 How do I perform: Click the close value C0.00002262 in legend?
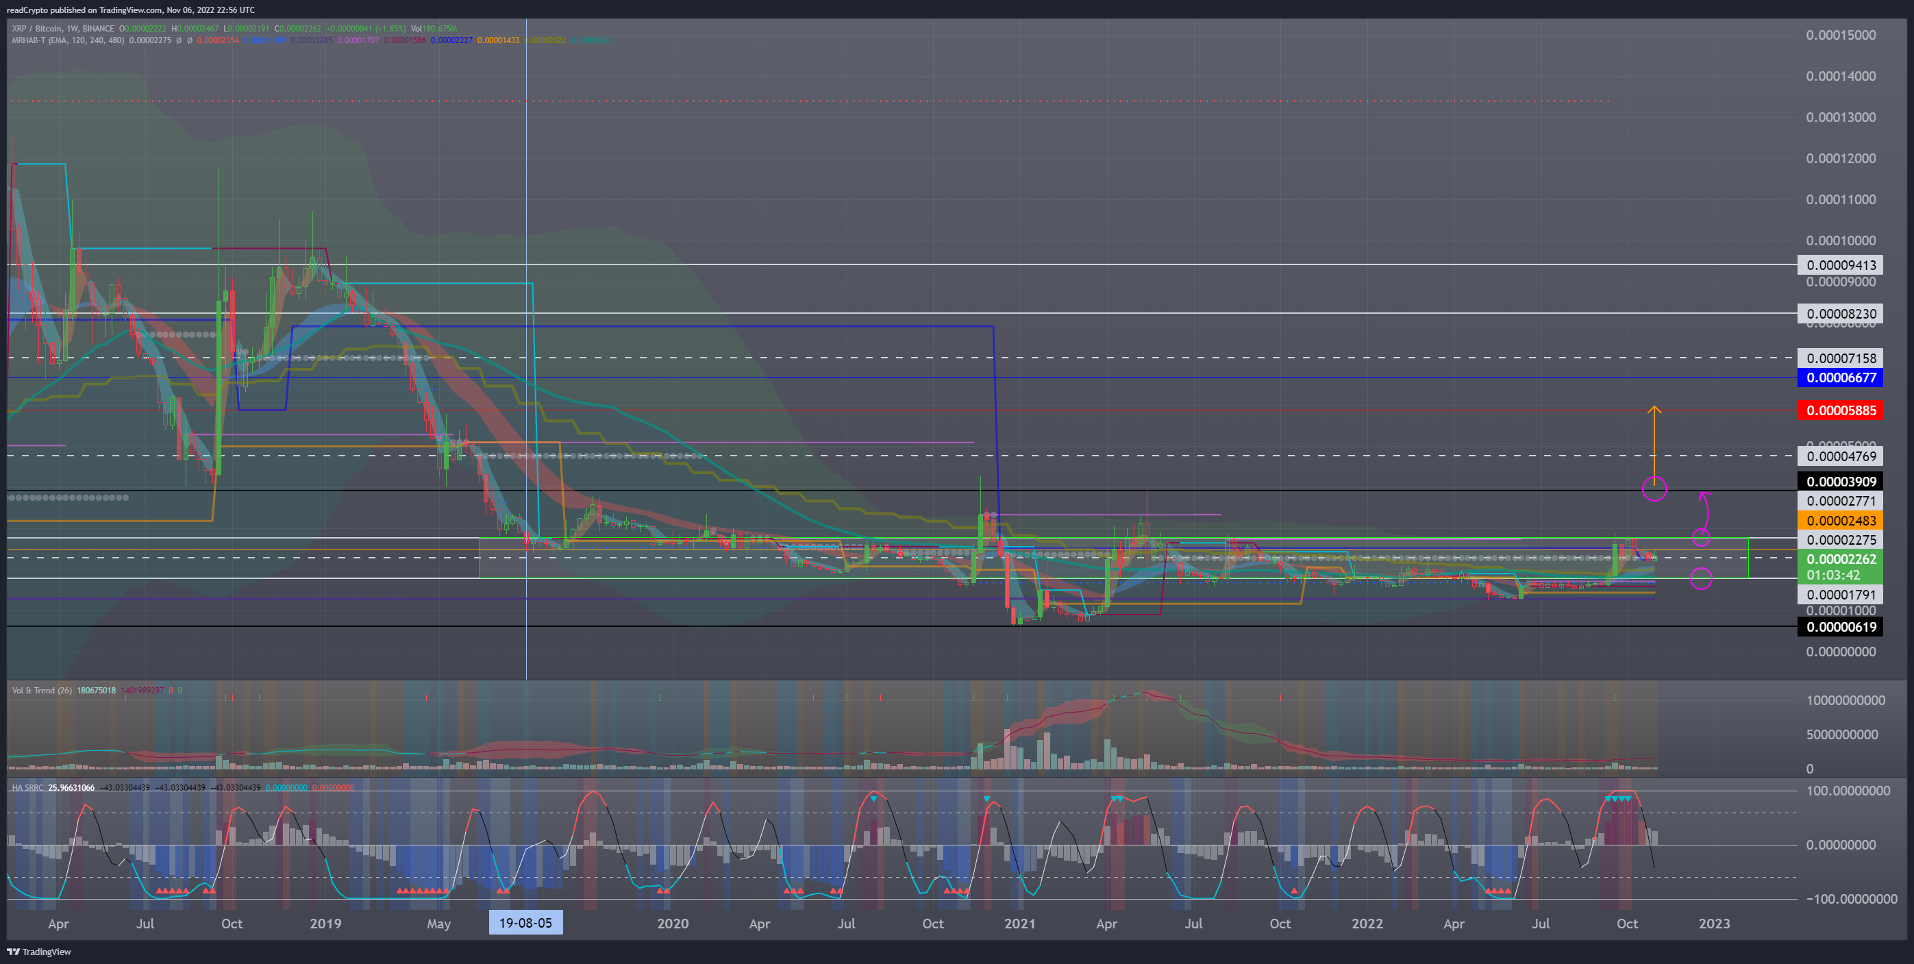299,29
